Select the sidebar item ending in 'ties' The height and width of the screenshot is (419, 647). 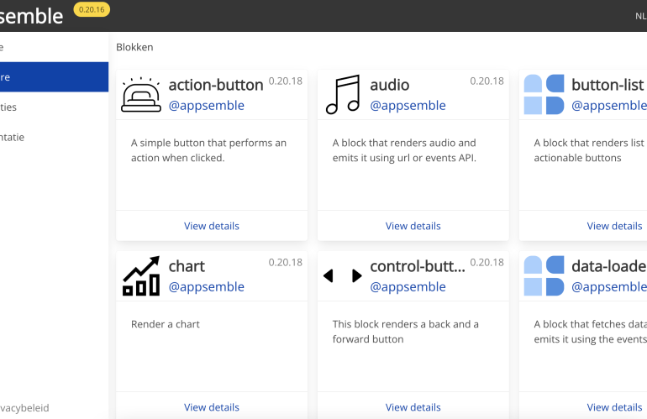[x=54, y=107]
